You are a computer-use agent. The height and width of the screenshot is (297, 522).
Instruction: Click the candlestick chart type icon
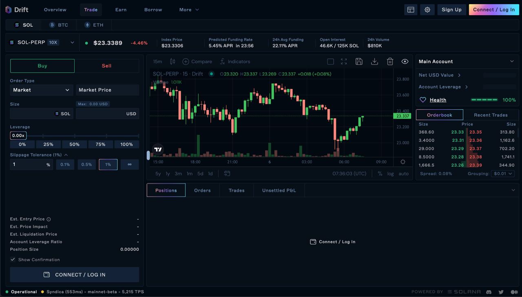pos(173,62)
